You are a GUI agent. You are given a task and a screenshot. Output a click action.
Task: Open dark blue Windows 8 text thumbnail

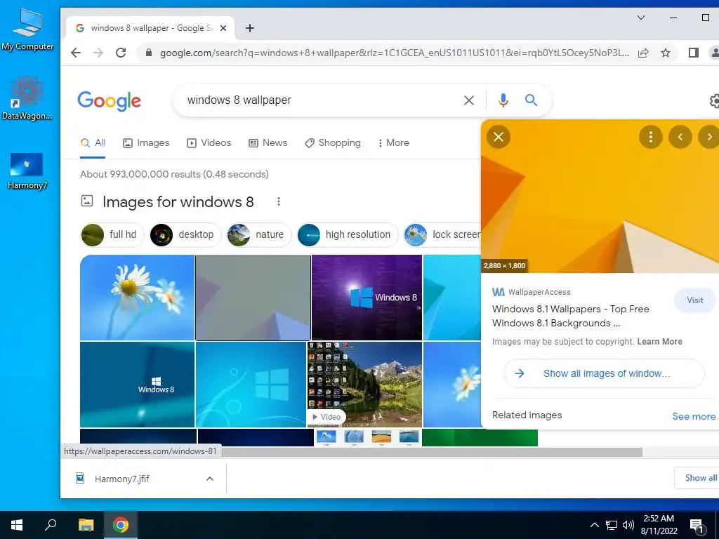137,385
